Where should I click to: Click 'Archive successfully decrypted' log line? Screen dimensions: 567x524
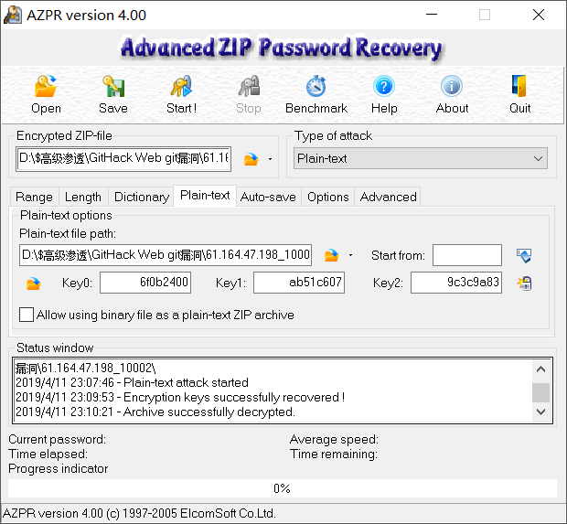pyautogui.click(x=155, y=412)
